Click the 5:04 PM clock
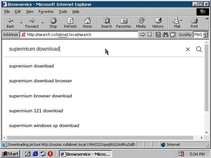Screen dimensions: 211x158 (x=197, y=154)
